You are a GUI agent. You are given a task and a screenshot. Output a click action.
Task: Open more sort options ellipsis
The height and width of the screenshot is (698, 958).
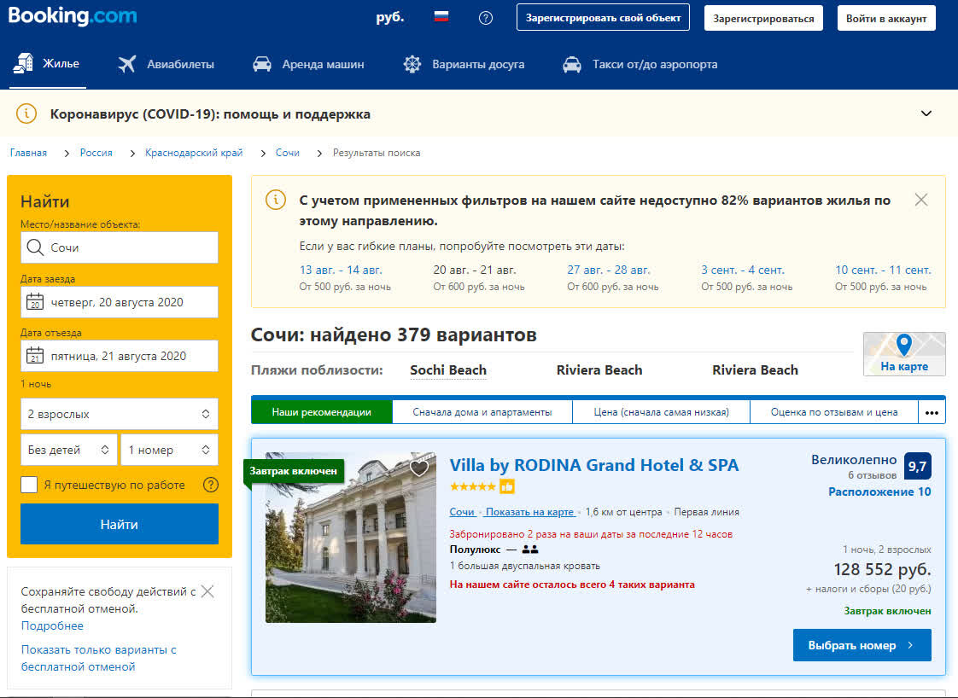coord(932,412)
